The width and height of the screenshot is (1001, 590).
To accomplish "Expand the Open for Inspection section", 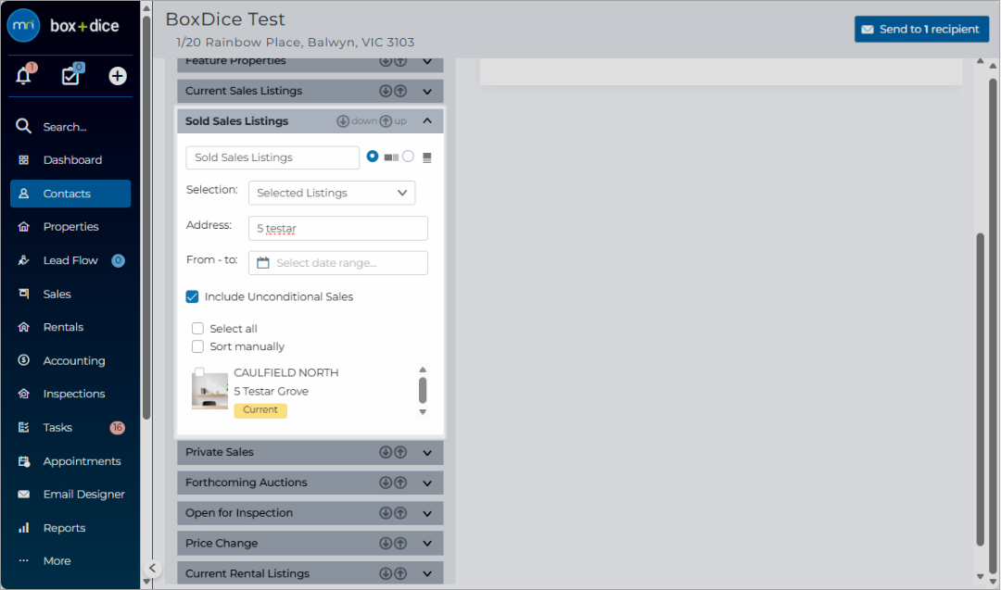I will [427, 513].
